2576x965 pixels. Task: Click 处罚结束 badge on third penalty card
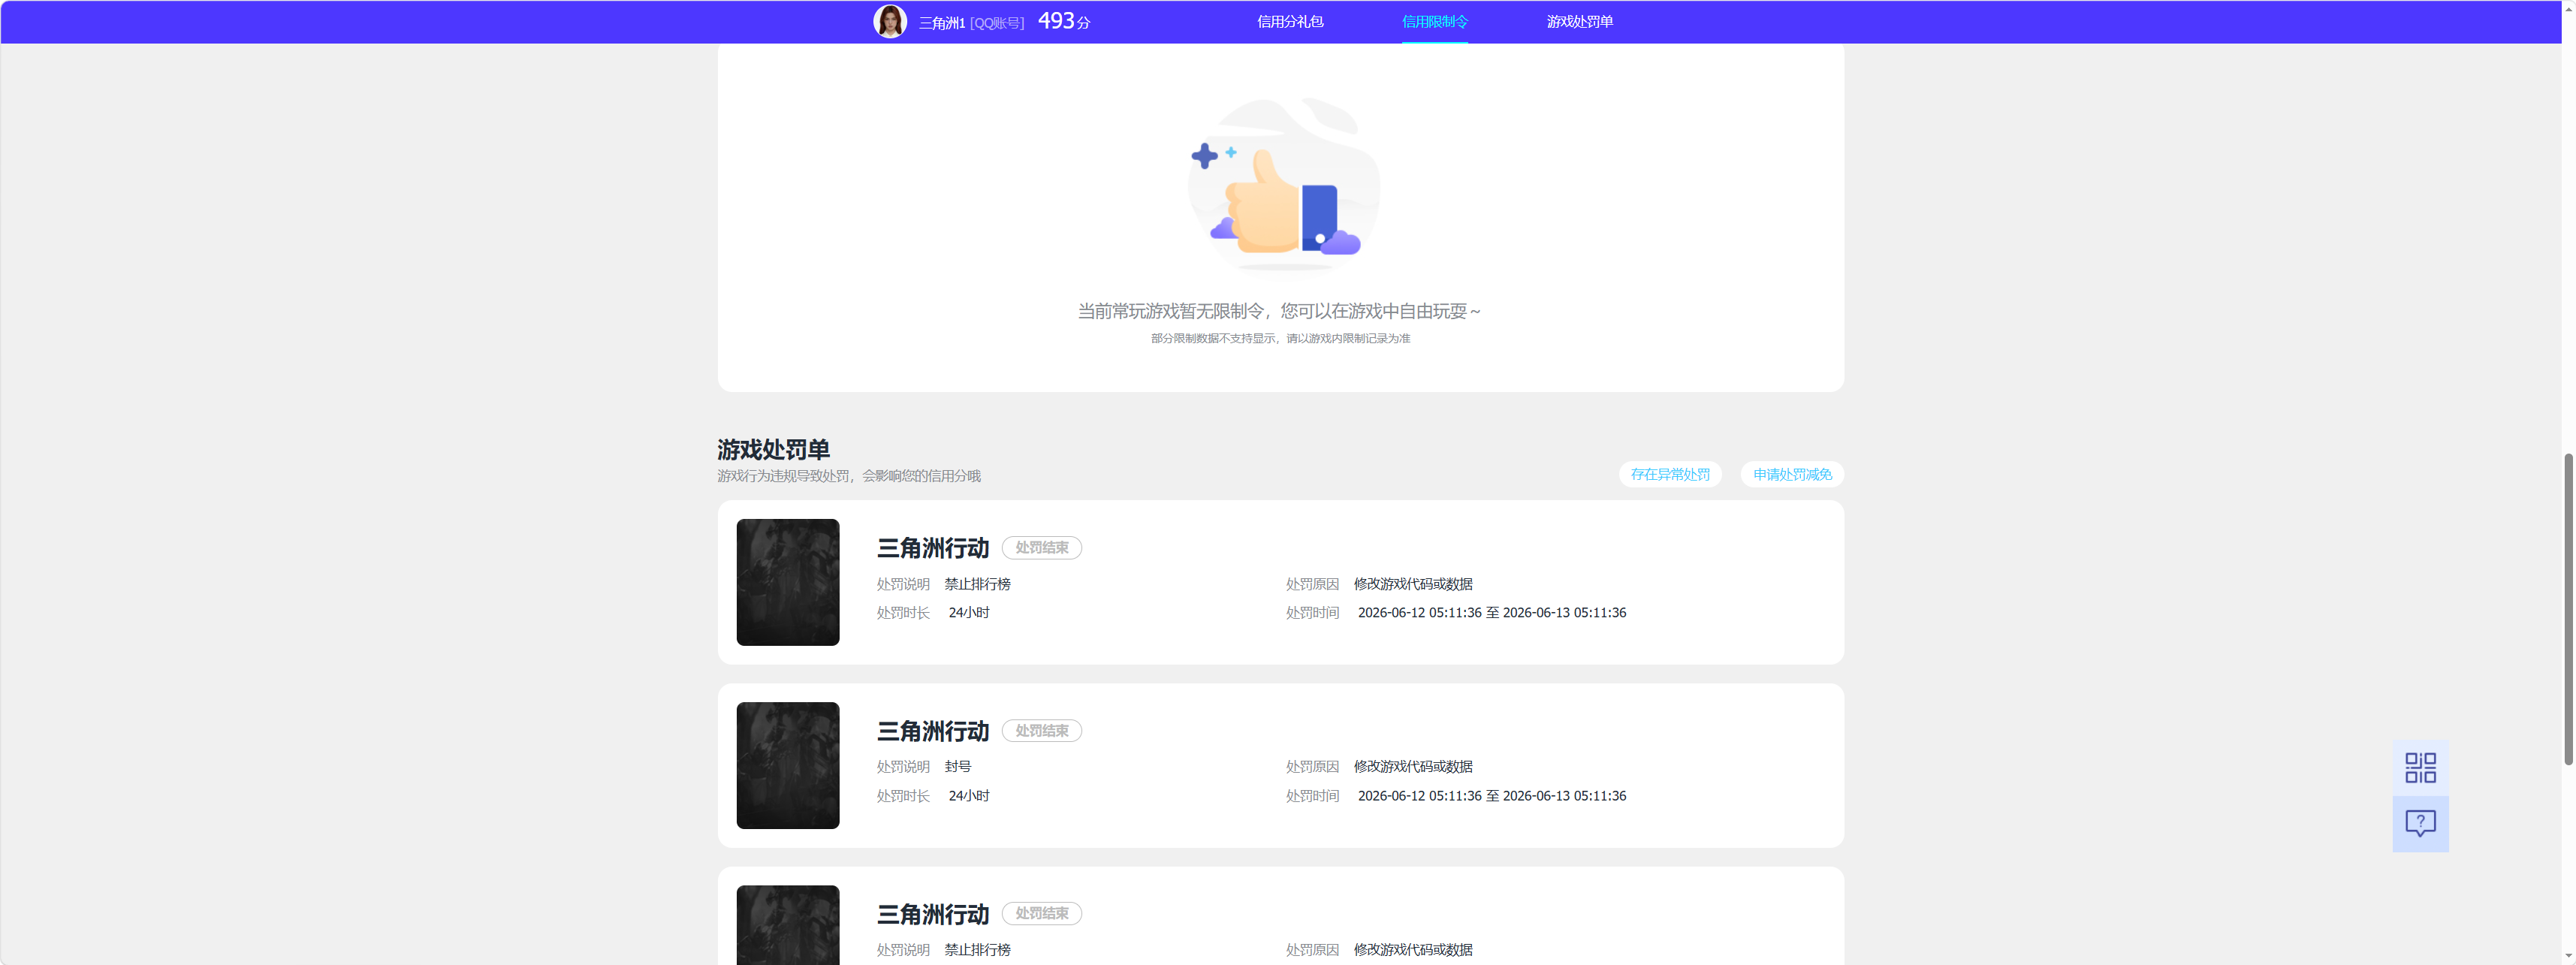[x=1042, y=913]
